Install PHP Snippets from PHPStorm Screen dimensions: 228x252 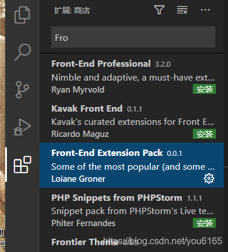(204, 223)
